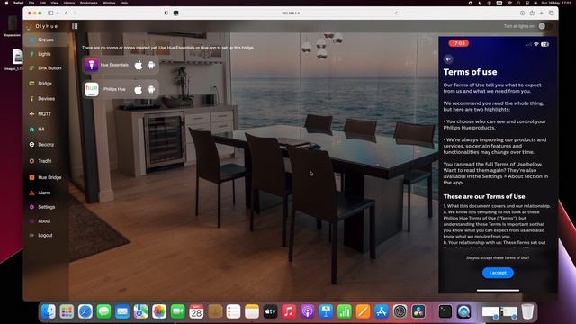
Task: Go to the Bridge page
Action: click(45, 84)
